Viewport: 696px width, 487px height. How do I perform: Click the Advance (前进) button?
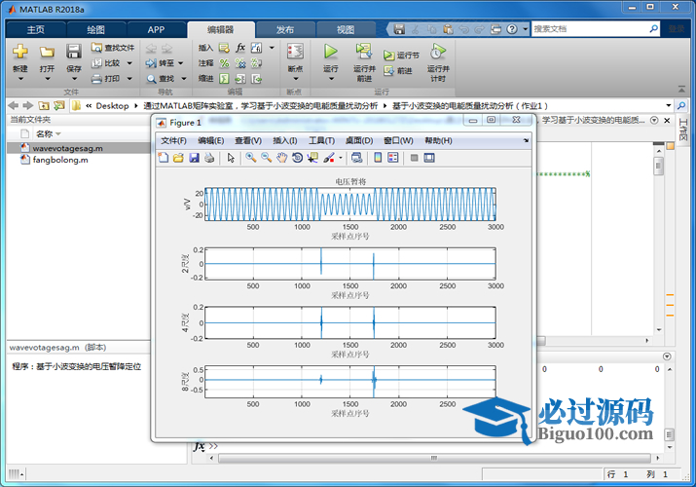point(398,70)
